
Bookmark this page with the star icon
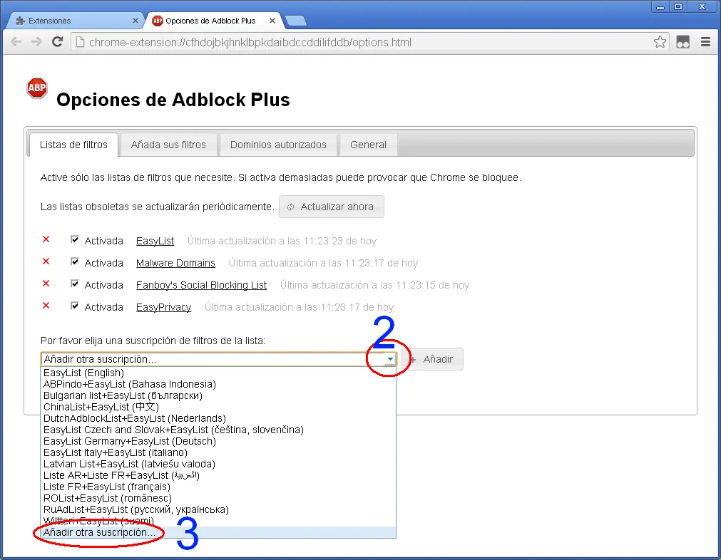pos(660,42)
